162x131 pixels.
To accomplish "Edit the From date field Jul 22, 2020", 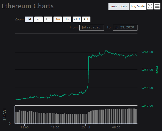I will (91, 28).
